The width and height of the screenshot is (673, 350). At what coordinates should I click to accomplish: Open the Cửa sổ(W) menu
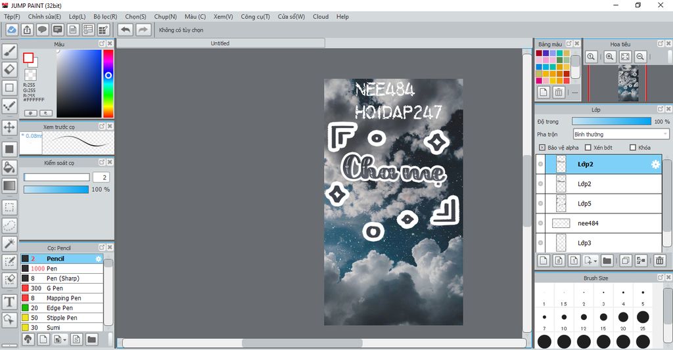(x=291, y=16)
